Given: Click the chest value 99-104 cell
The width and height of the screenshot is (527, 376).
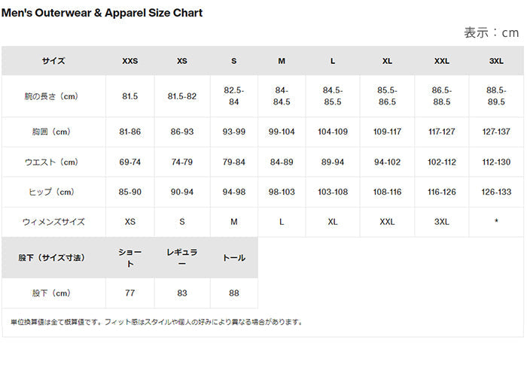Looking at the screenshot, I should coord(282,132).
